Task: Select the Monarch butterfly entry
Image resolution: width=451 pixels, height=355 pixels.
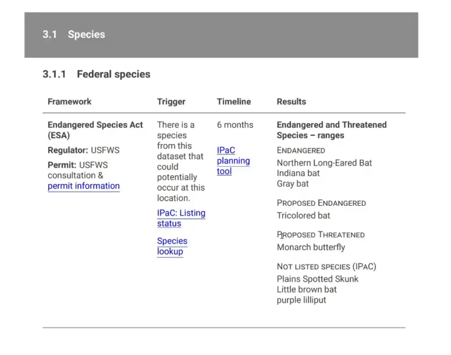Action: point(311,247)
